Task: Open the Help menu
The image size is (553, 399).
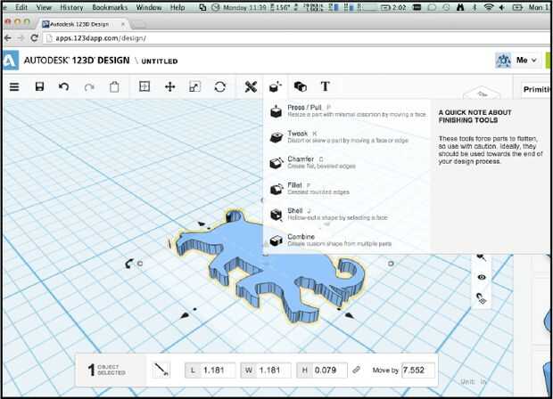Action: (177, 7)
